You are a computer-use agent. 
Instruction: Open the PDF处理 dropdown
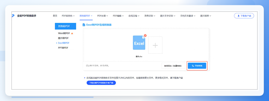click(x=103, y=16)
